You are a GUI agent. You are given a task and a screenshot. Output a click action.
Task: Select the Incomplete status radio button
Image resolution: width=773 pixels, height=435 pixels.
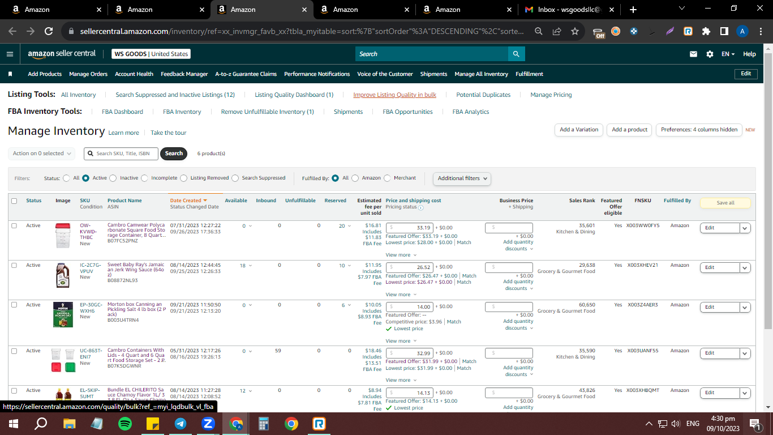145,178
